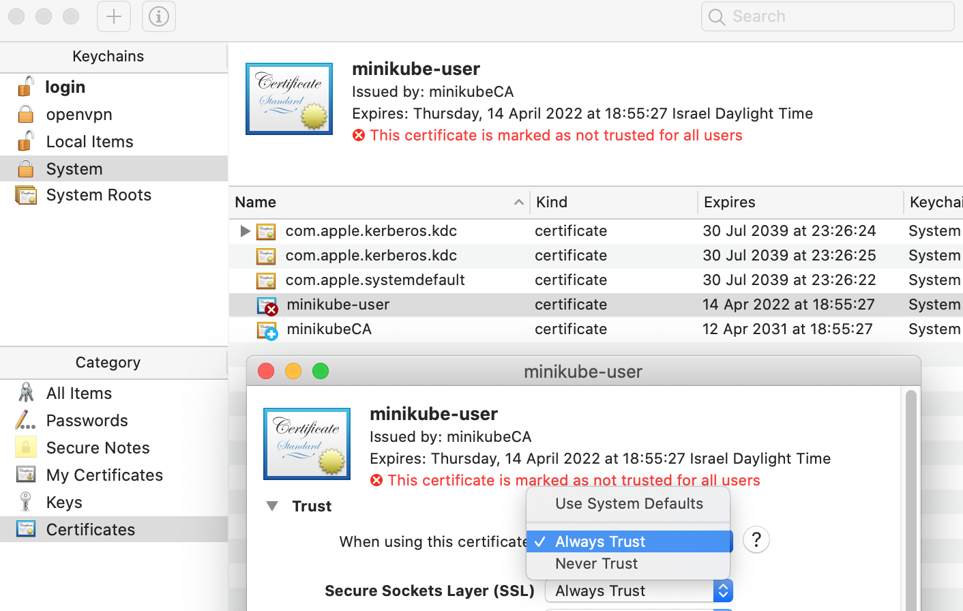Viewport: 963px width, 611px height.
Task: Click the System Roots certificate folder icon
Action: click(26, 195)
